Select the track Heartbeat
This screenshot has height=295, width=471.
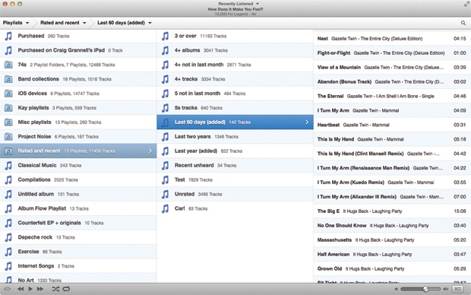click(392, 125)
